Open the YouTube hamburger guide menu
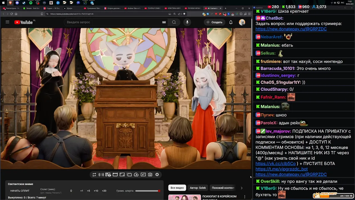This screenshot has width=355, height=200. pos(7,22)
